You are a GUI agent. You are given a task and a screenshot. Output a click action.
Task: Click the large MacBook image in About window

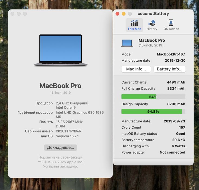(x=61, y=50)
